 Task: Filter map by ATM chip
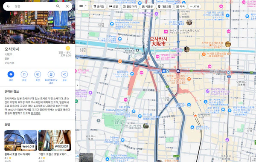coord(194,6)
